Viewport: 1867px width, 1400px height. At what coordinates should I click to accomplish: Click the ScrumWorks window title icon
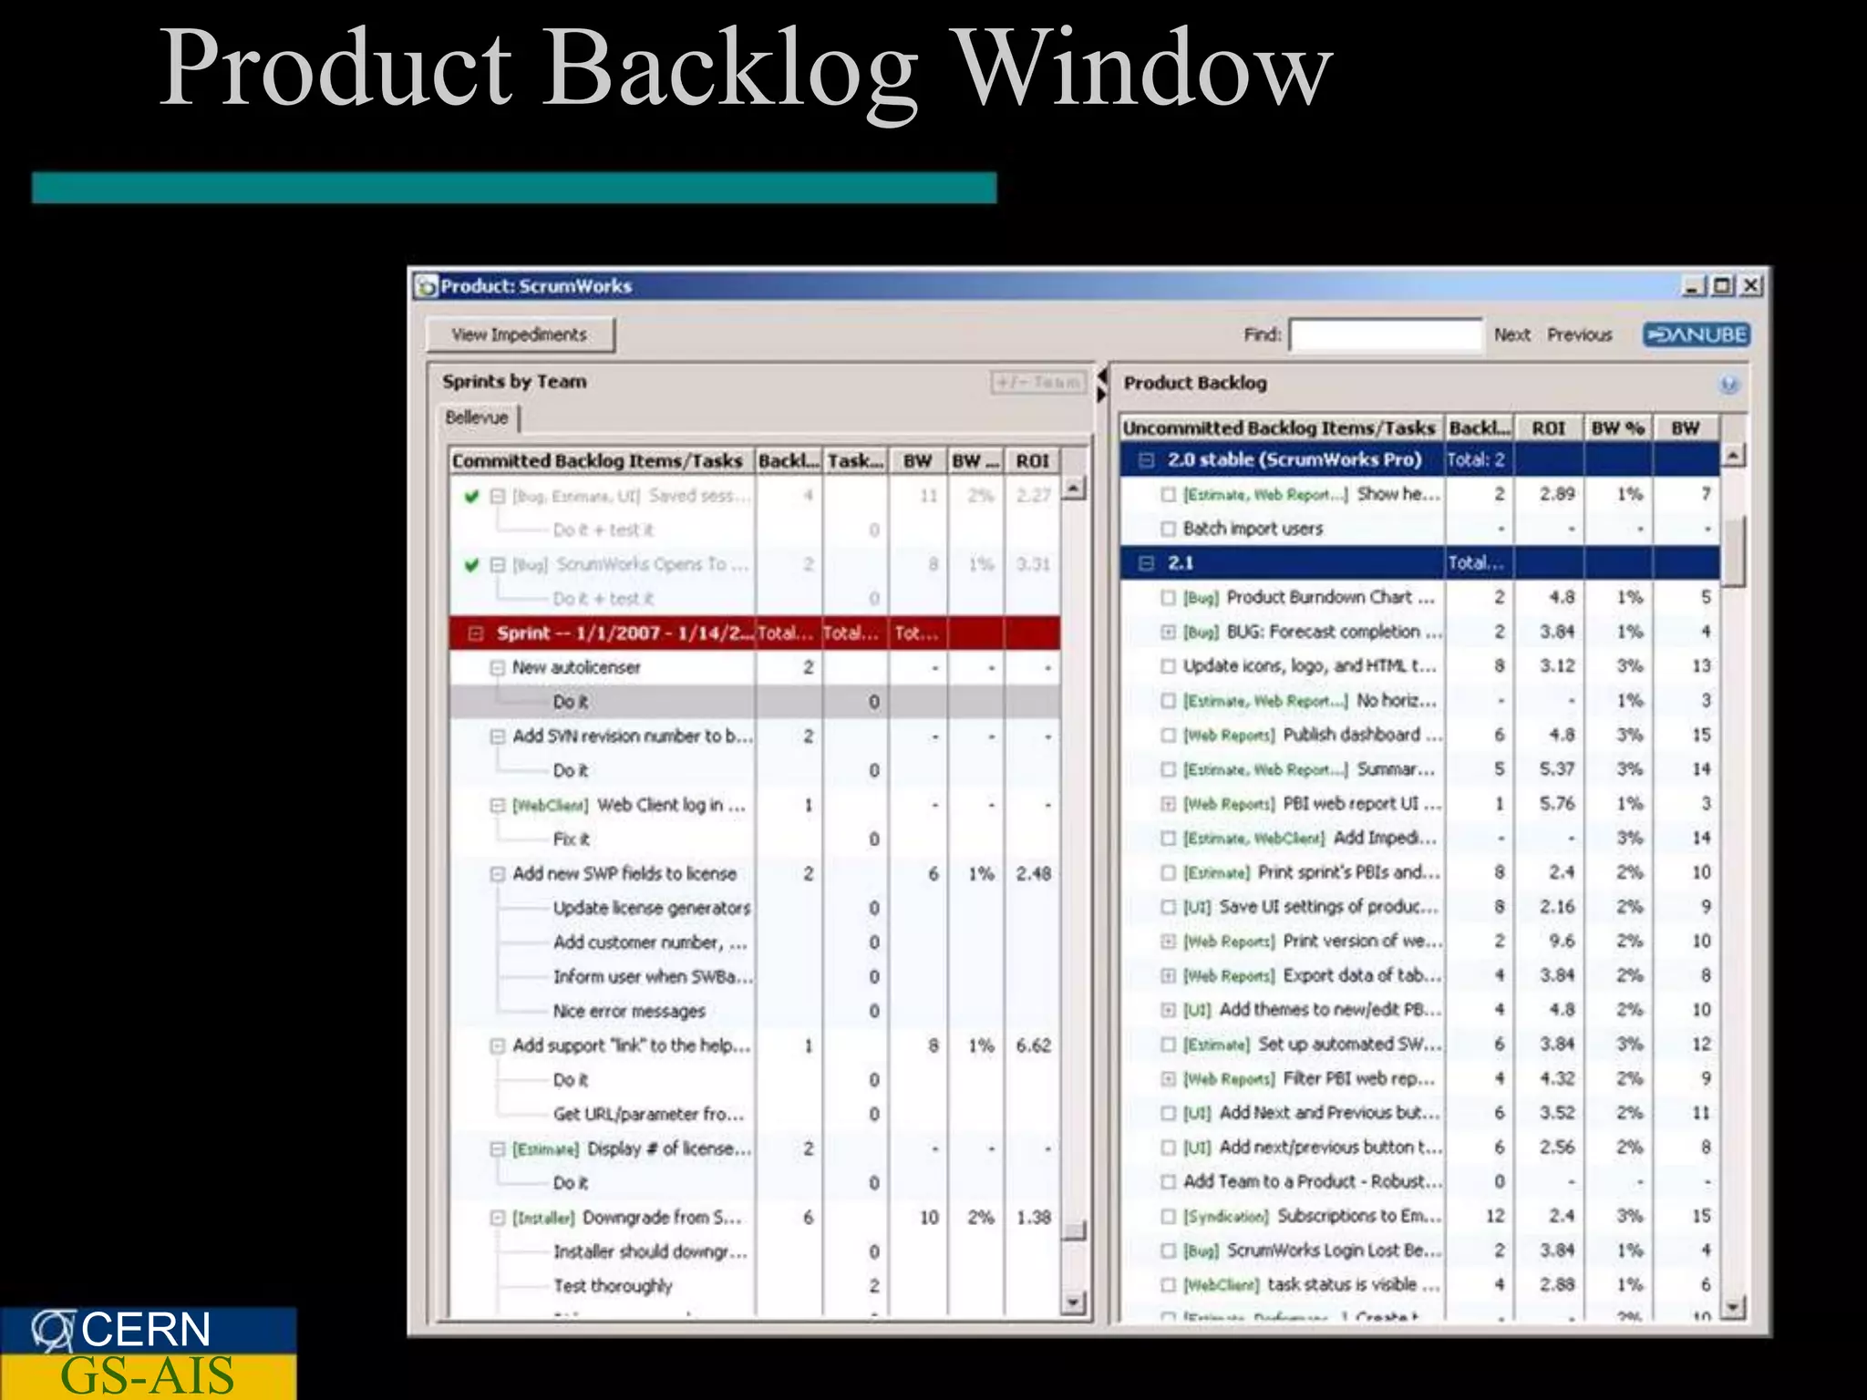tap(426, 286)
